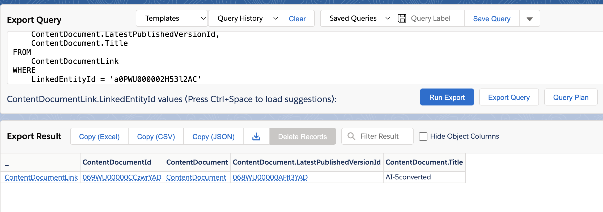The width and height of the screenshot is (603, 212).
Task: Open record 069WU00000CCzwrYAD
Action: pos(122,177)
